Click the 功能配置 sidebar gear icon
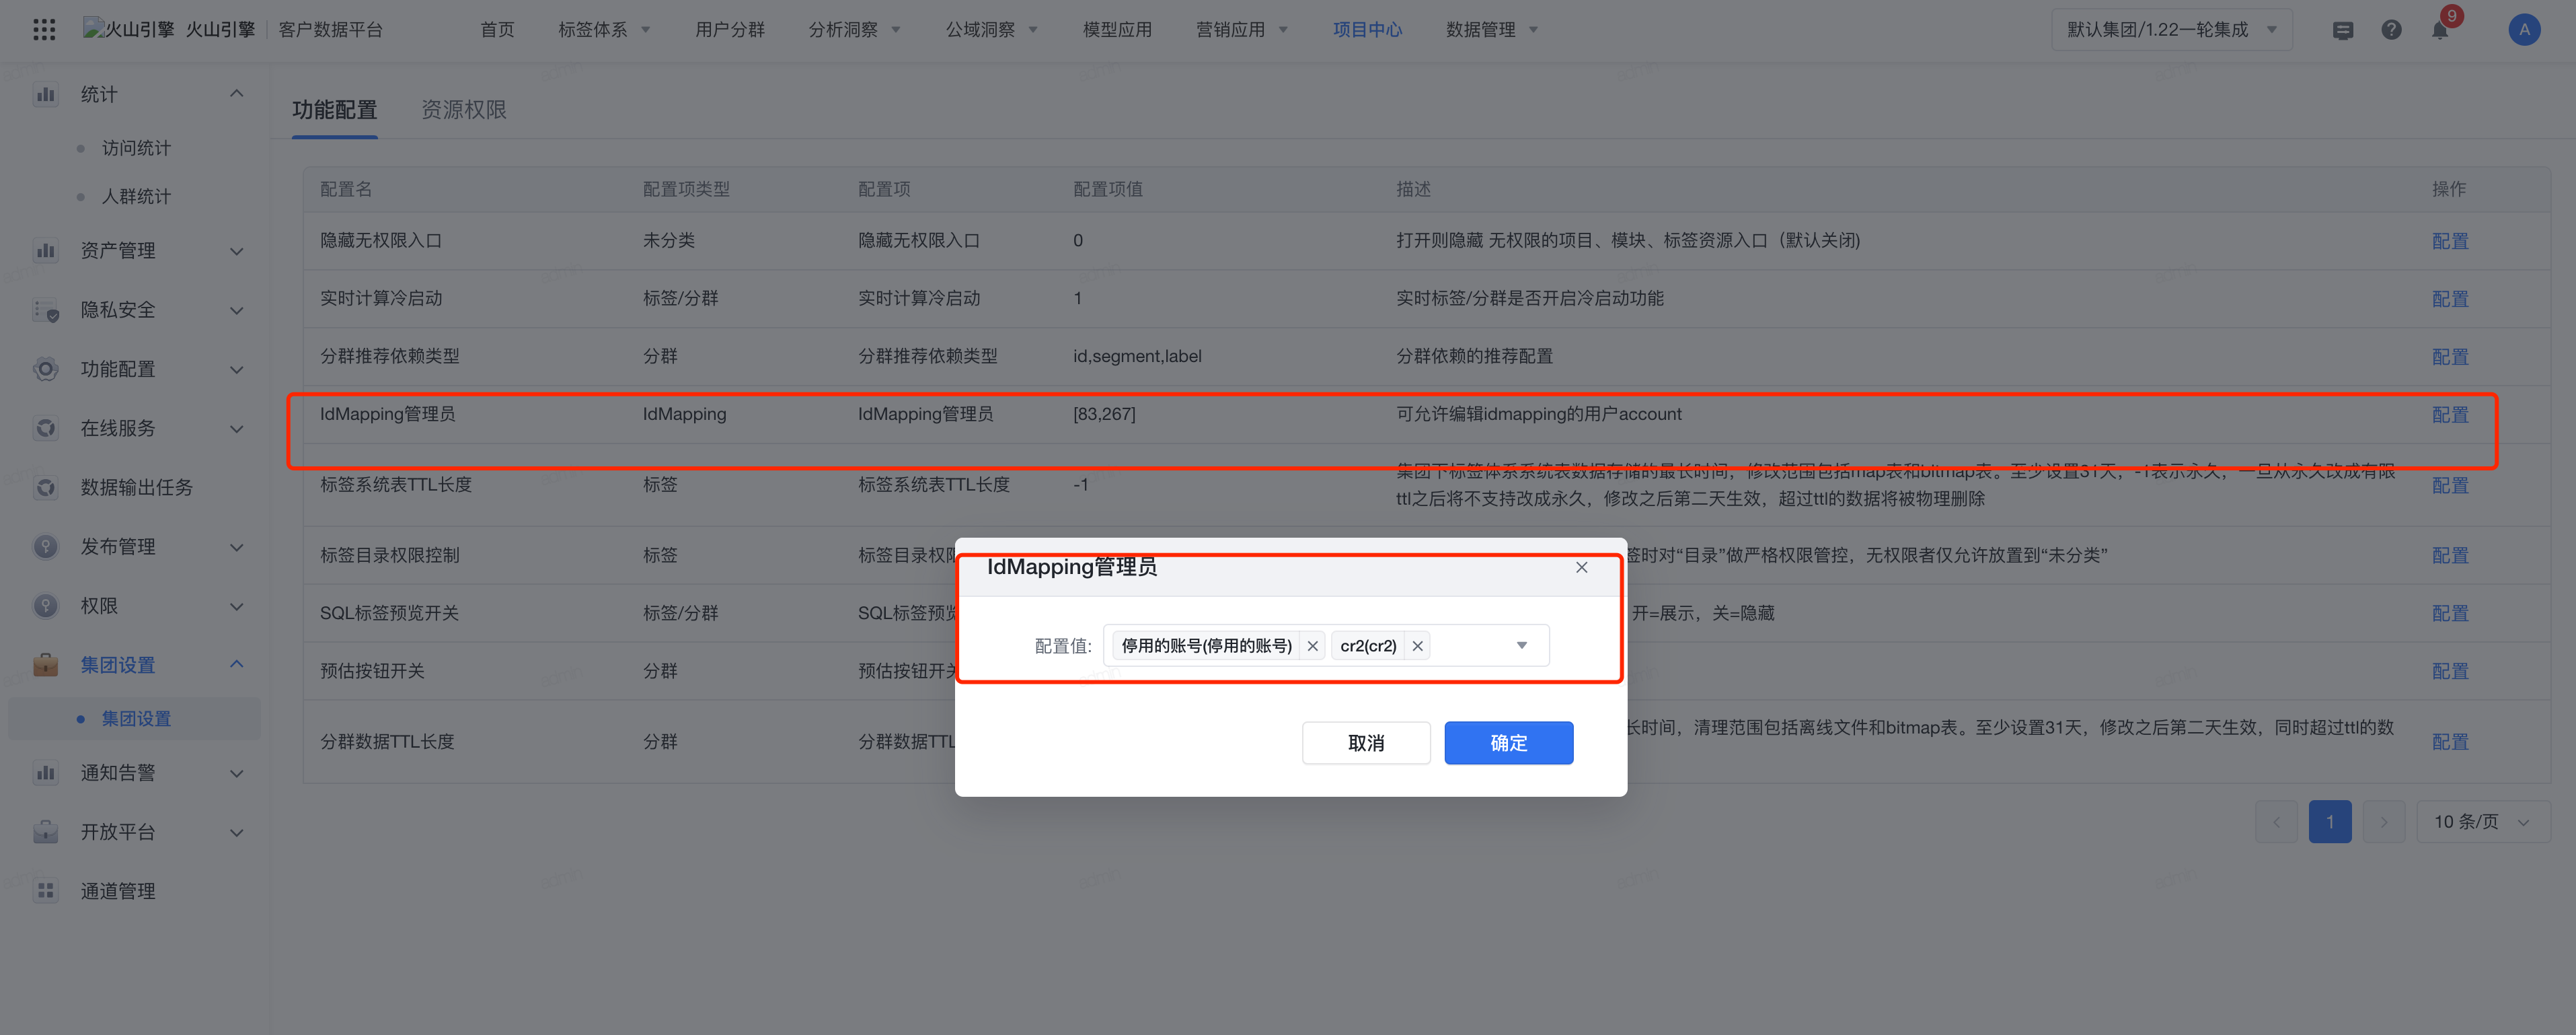The image size is (2576, 1035). tap(45, 369)
